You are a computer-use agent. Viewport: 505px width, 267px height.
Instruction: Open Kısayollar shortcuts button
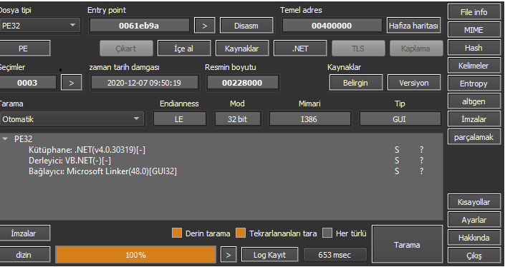473,202
